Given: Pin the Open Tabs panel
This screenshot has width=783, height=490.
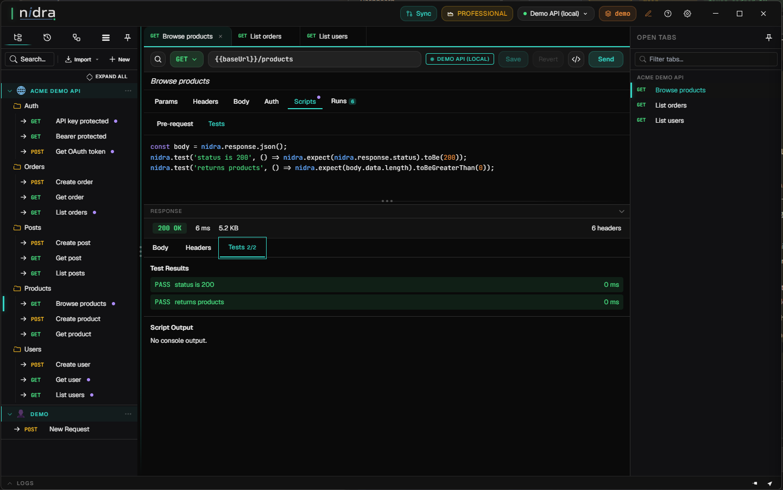Looking at the screenshot, I should pyautogui.click(x=769, y=37).
